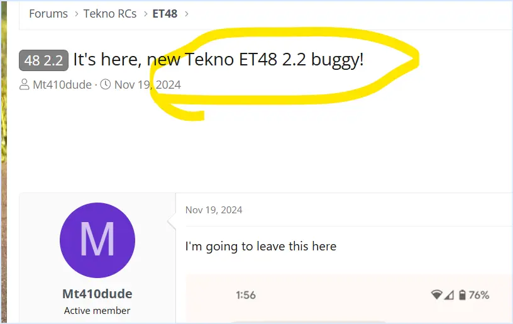Open the Forums breadcrumb link

48,14
